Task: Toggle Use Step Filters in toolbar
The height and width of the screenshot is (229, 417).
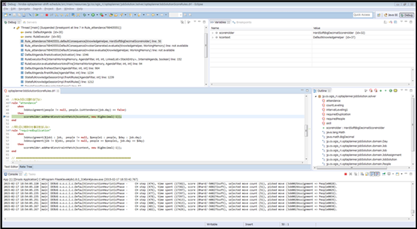Action: pos(78,15)
